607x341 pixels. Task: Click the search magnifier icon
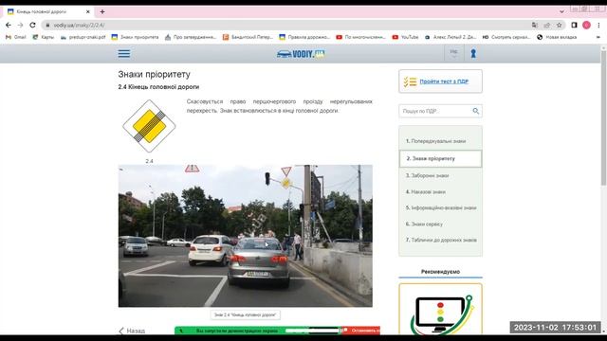pos(476,111)
